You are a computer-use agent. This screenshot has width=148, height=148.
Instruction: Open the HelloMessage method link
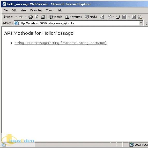pos(61,43)
